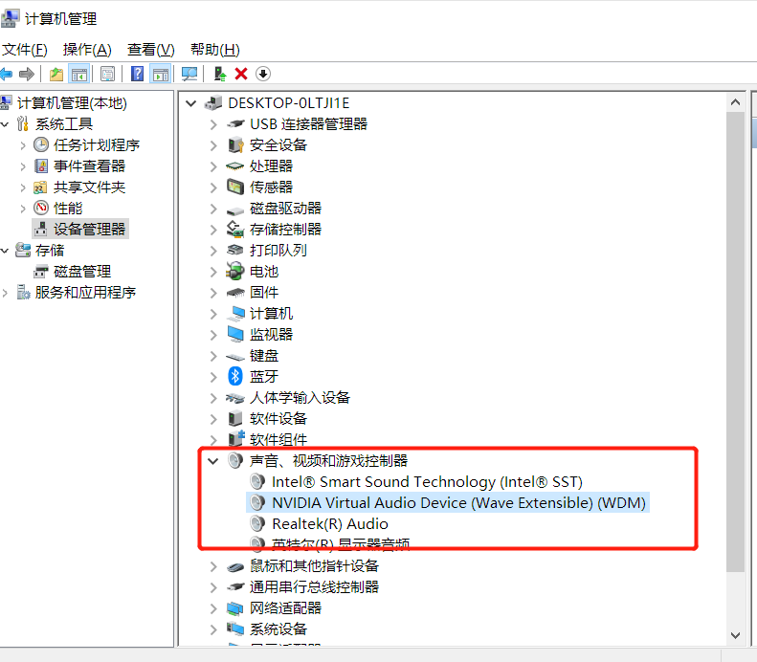757x662 pixels.
Task: Click the Bluetooth category icon
Action: coord(235,376)
